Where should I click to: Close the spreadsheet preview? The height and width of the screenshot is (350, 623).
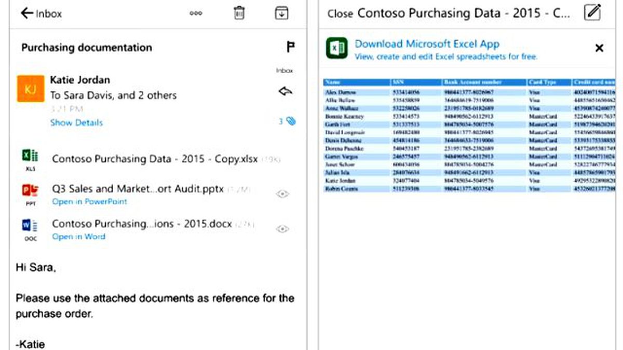tap(340, 14)
